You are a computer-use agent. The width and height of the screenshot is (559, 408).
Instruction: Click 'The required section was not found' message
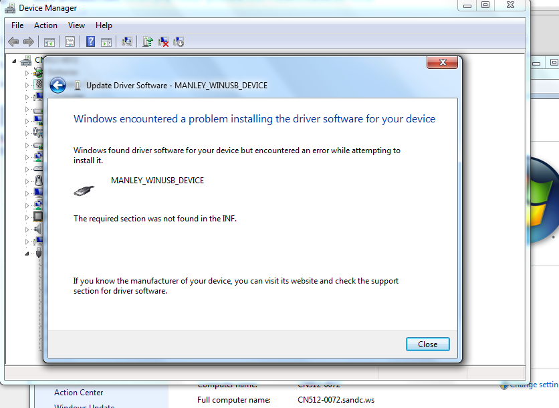(x=155, y=219)
